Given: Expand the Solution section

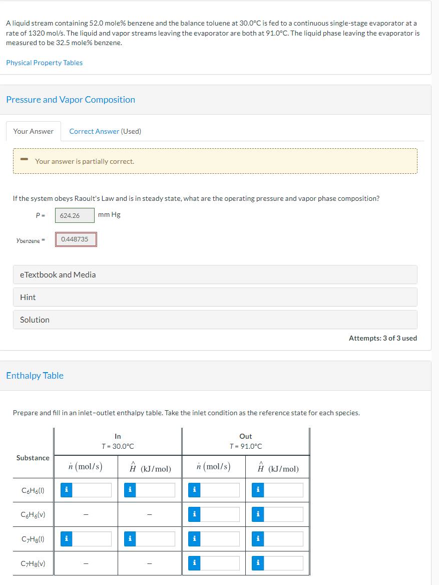Looking at the screenshot, I should pyautogui.click(x=215, y=320).
